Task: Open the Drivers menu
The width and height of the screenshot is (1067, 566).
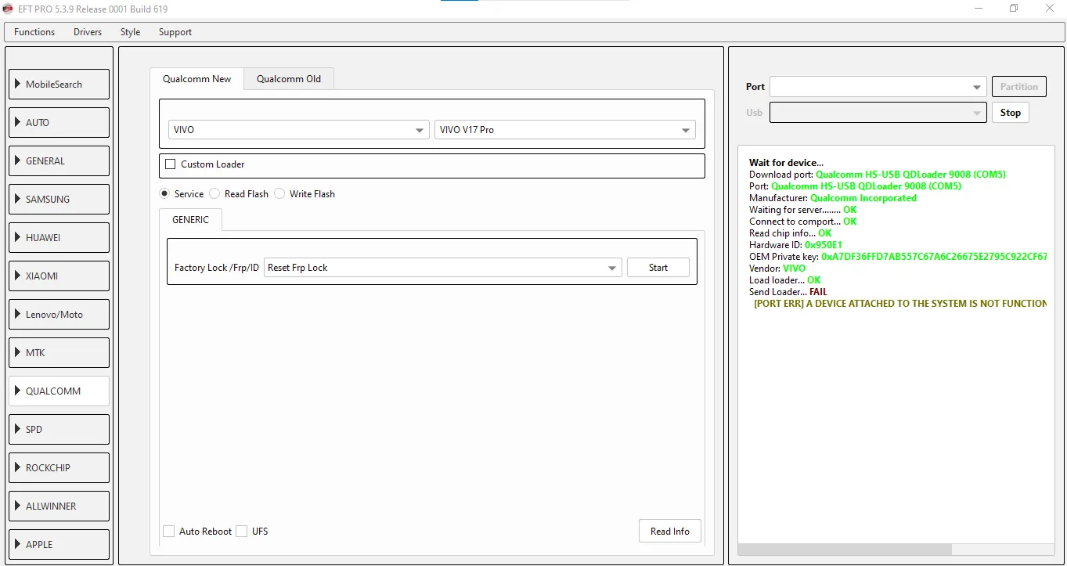Action: (88, 32)
